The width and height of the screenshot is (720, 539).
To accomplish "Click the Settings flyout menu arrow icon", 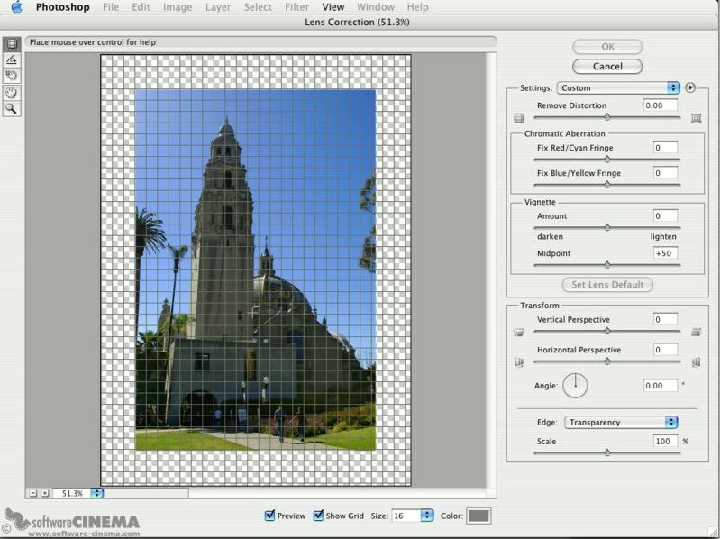I will [690, 87].
